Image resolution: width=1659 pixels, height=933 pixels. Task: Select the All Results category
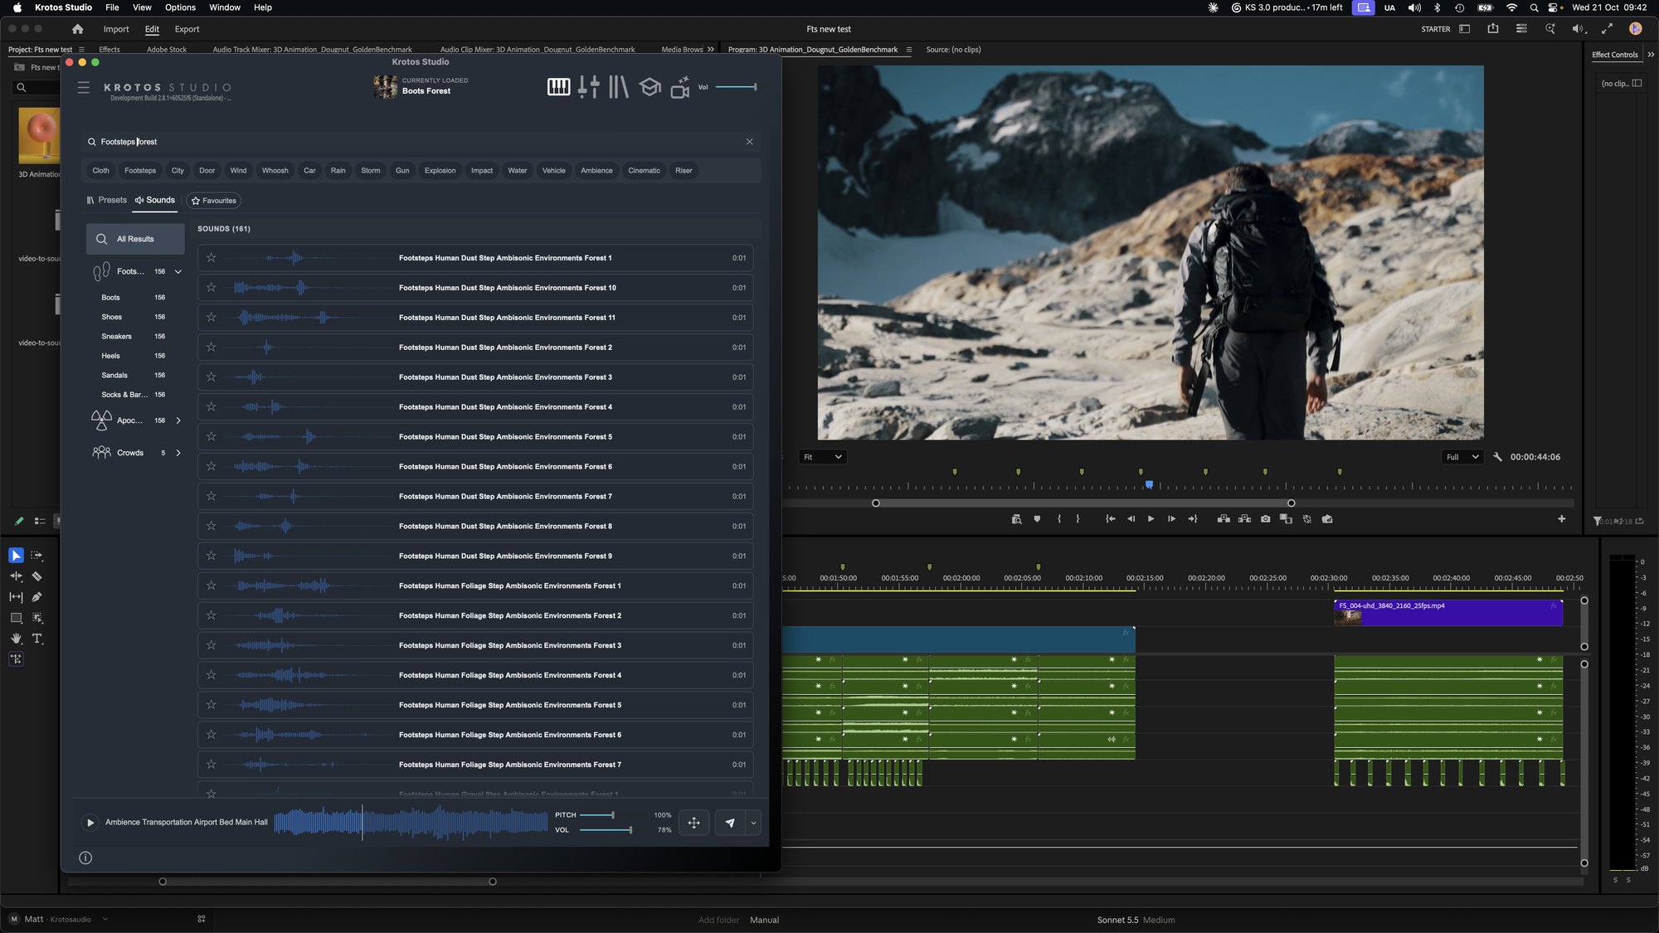pyautogui.click(x=135, y=239)
